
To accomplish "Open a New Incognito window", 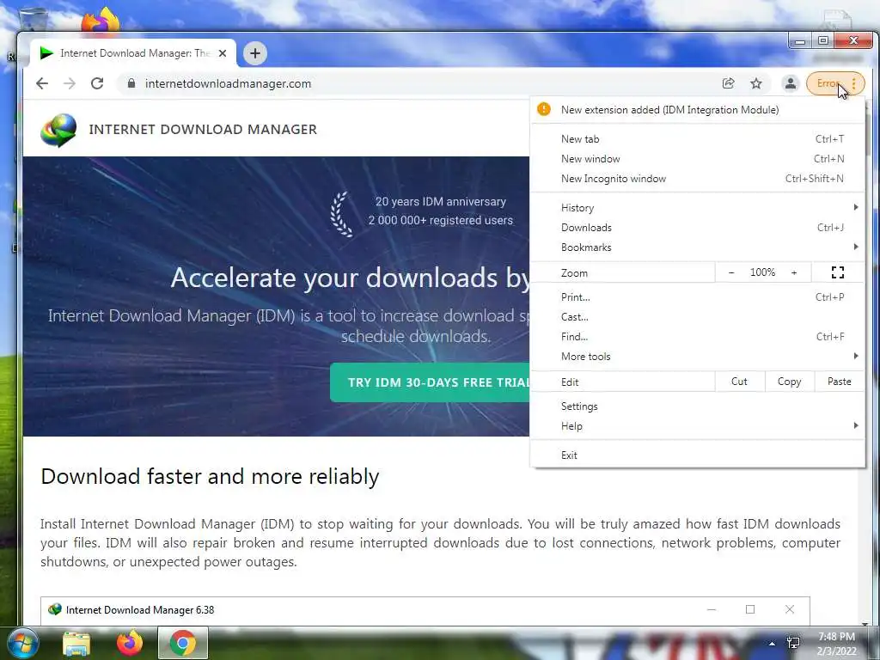I will [x=697, y=179].
